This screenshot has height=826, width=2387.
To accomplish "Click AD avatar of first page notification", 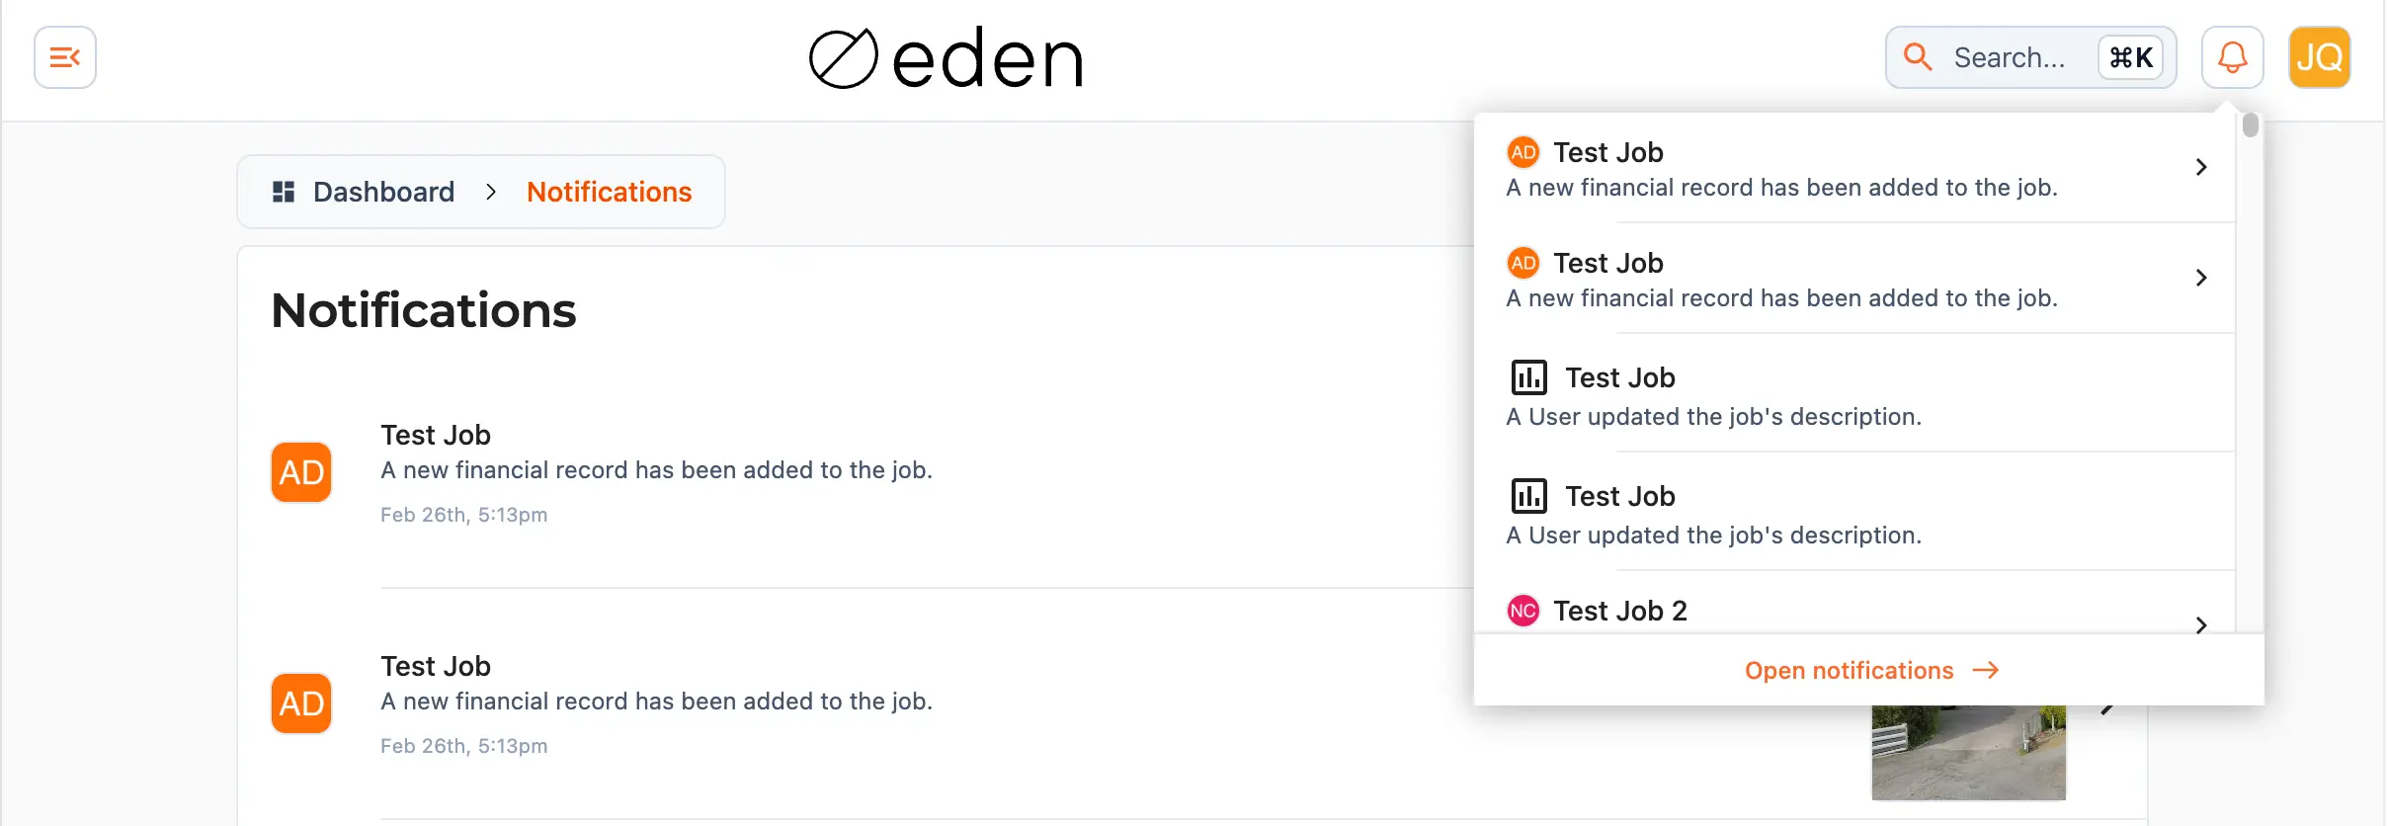I will (301, 472).
